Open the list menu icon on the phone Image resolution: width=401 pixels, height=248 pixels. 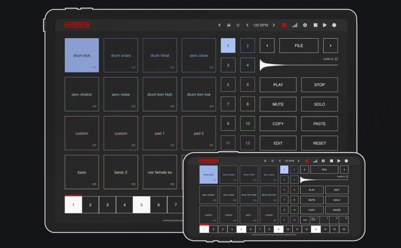tap(272, 161)
